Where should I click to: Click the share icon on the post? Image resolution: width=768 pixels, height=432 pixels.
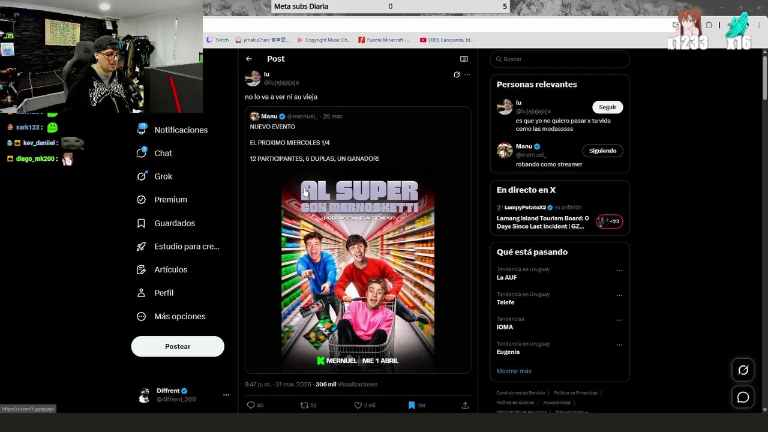pyautogui.click(x=465, y=405)
